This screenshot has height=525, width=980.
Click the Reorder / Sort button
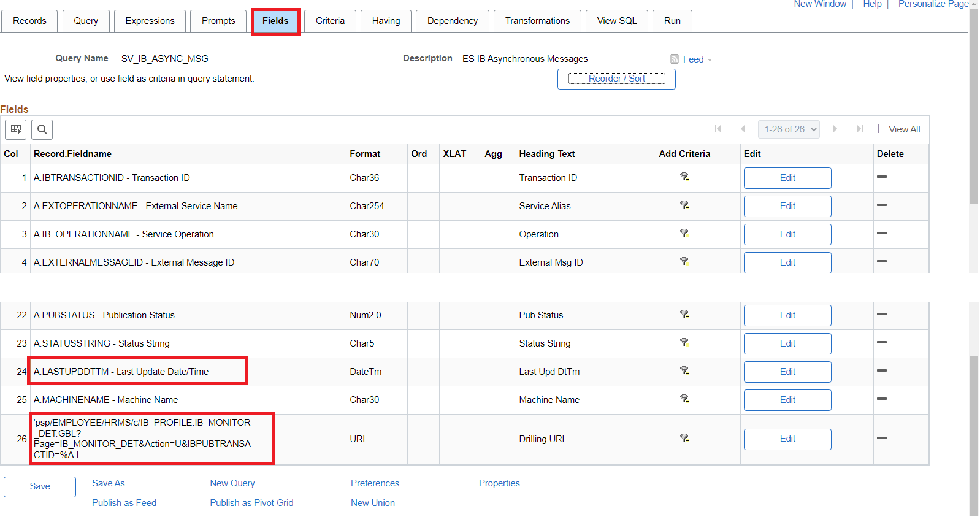[616, 79]
